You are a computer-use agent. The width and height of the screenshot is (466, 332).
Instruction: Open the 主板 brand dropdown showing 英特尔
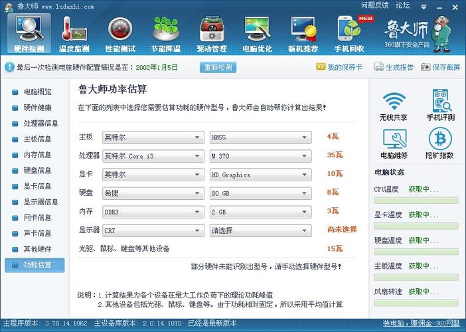(x=153, y=137)
